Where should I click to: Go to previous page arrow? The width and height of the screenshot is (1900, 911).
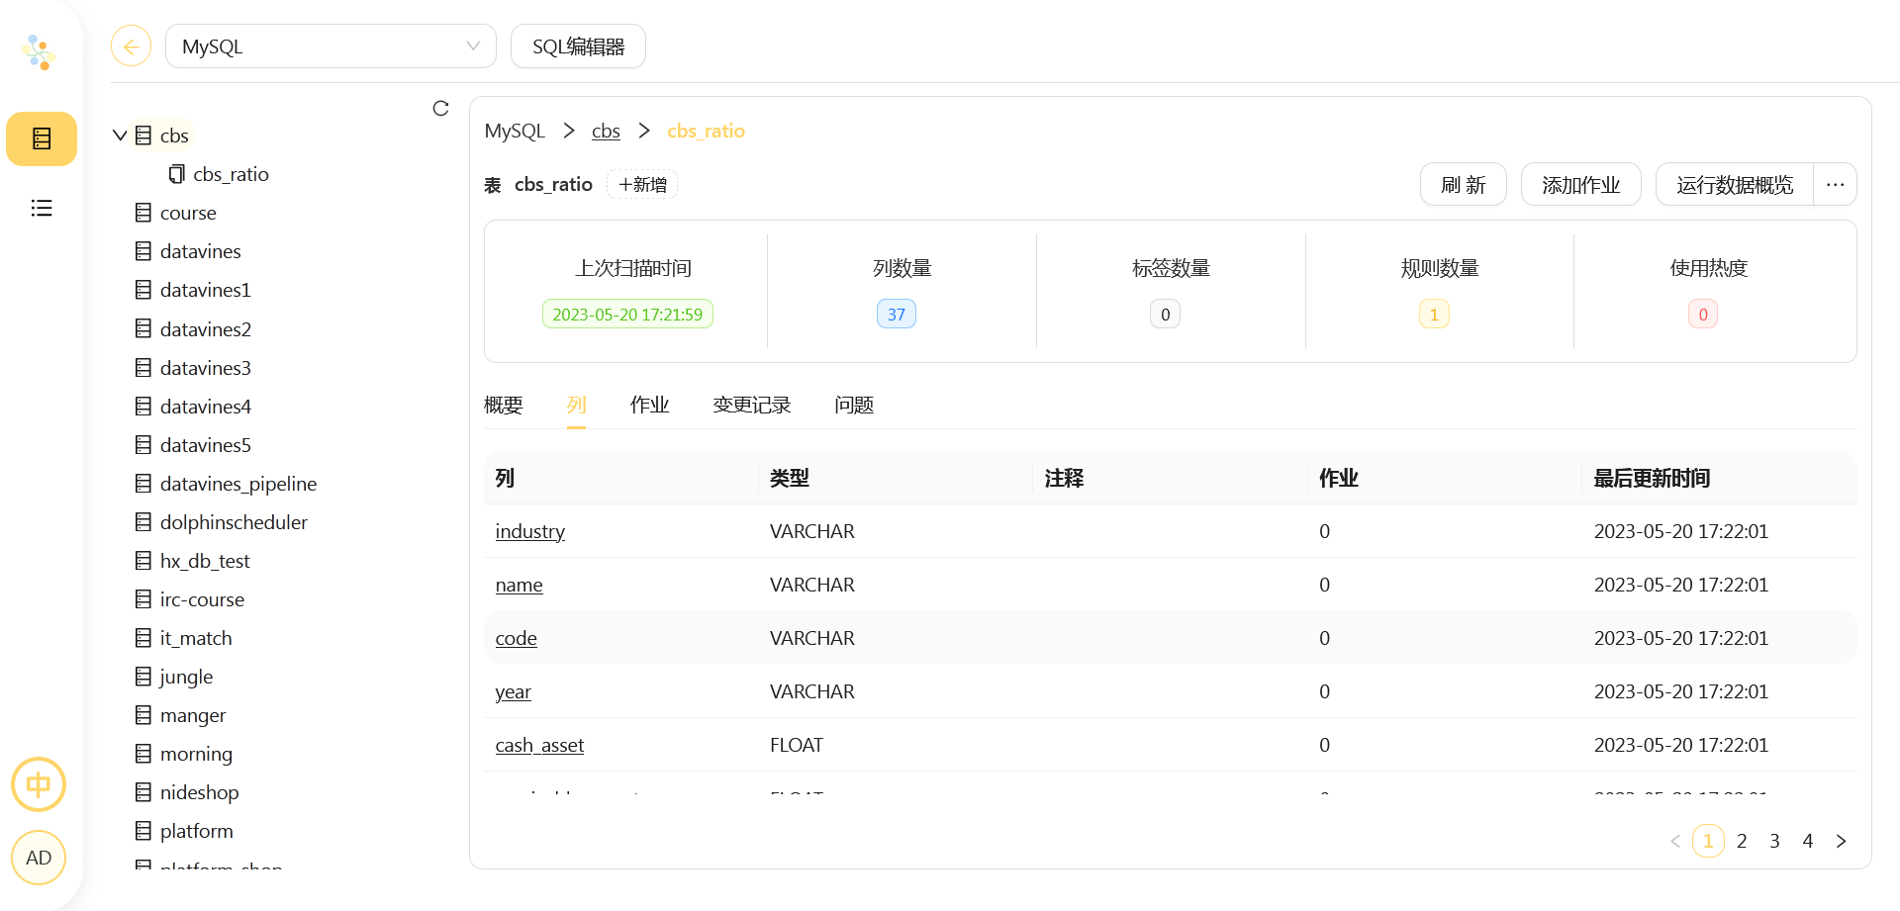[1675, 841]
